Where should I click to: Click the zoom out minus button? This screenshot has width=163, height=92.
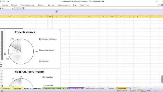tap(153, 91)
